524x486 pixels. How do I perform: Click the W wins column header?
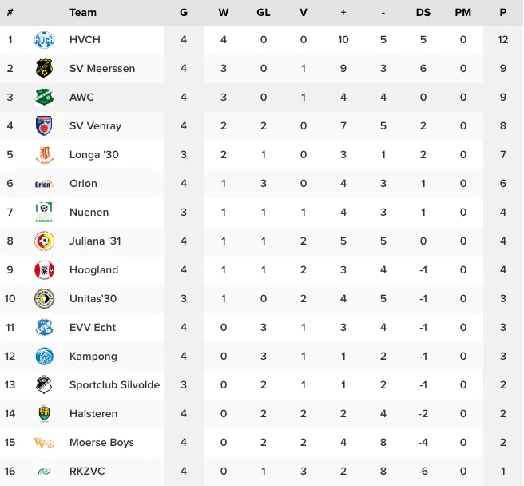pyautogui.click(x=223, y=12)
